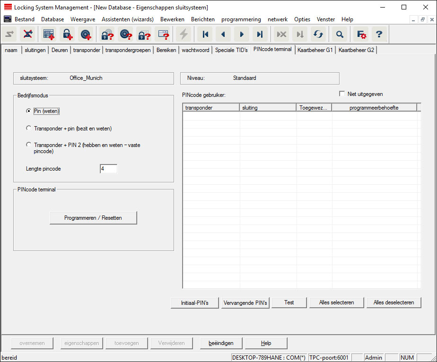437x362 pixels.
Task: Choose 'Transponder + PIN 2' fixed pincode option
Action: [29, 145]
